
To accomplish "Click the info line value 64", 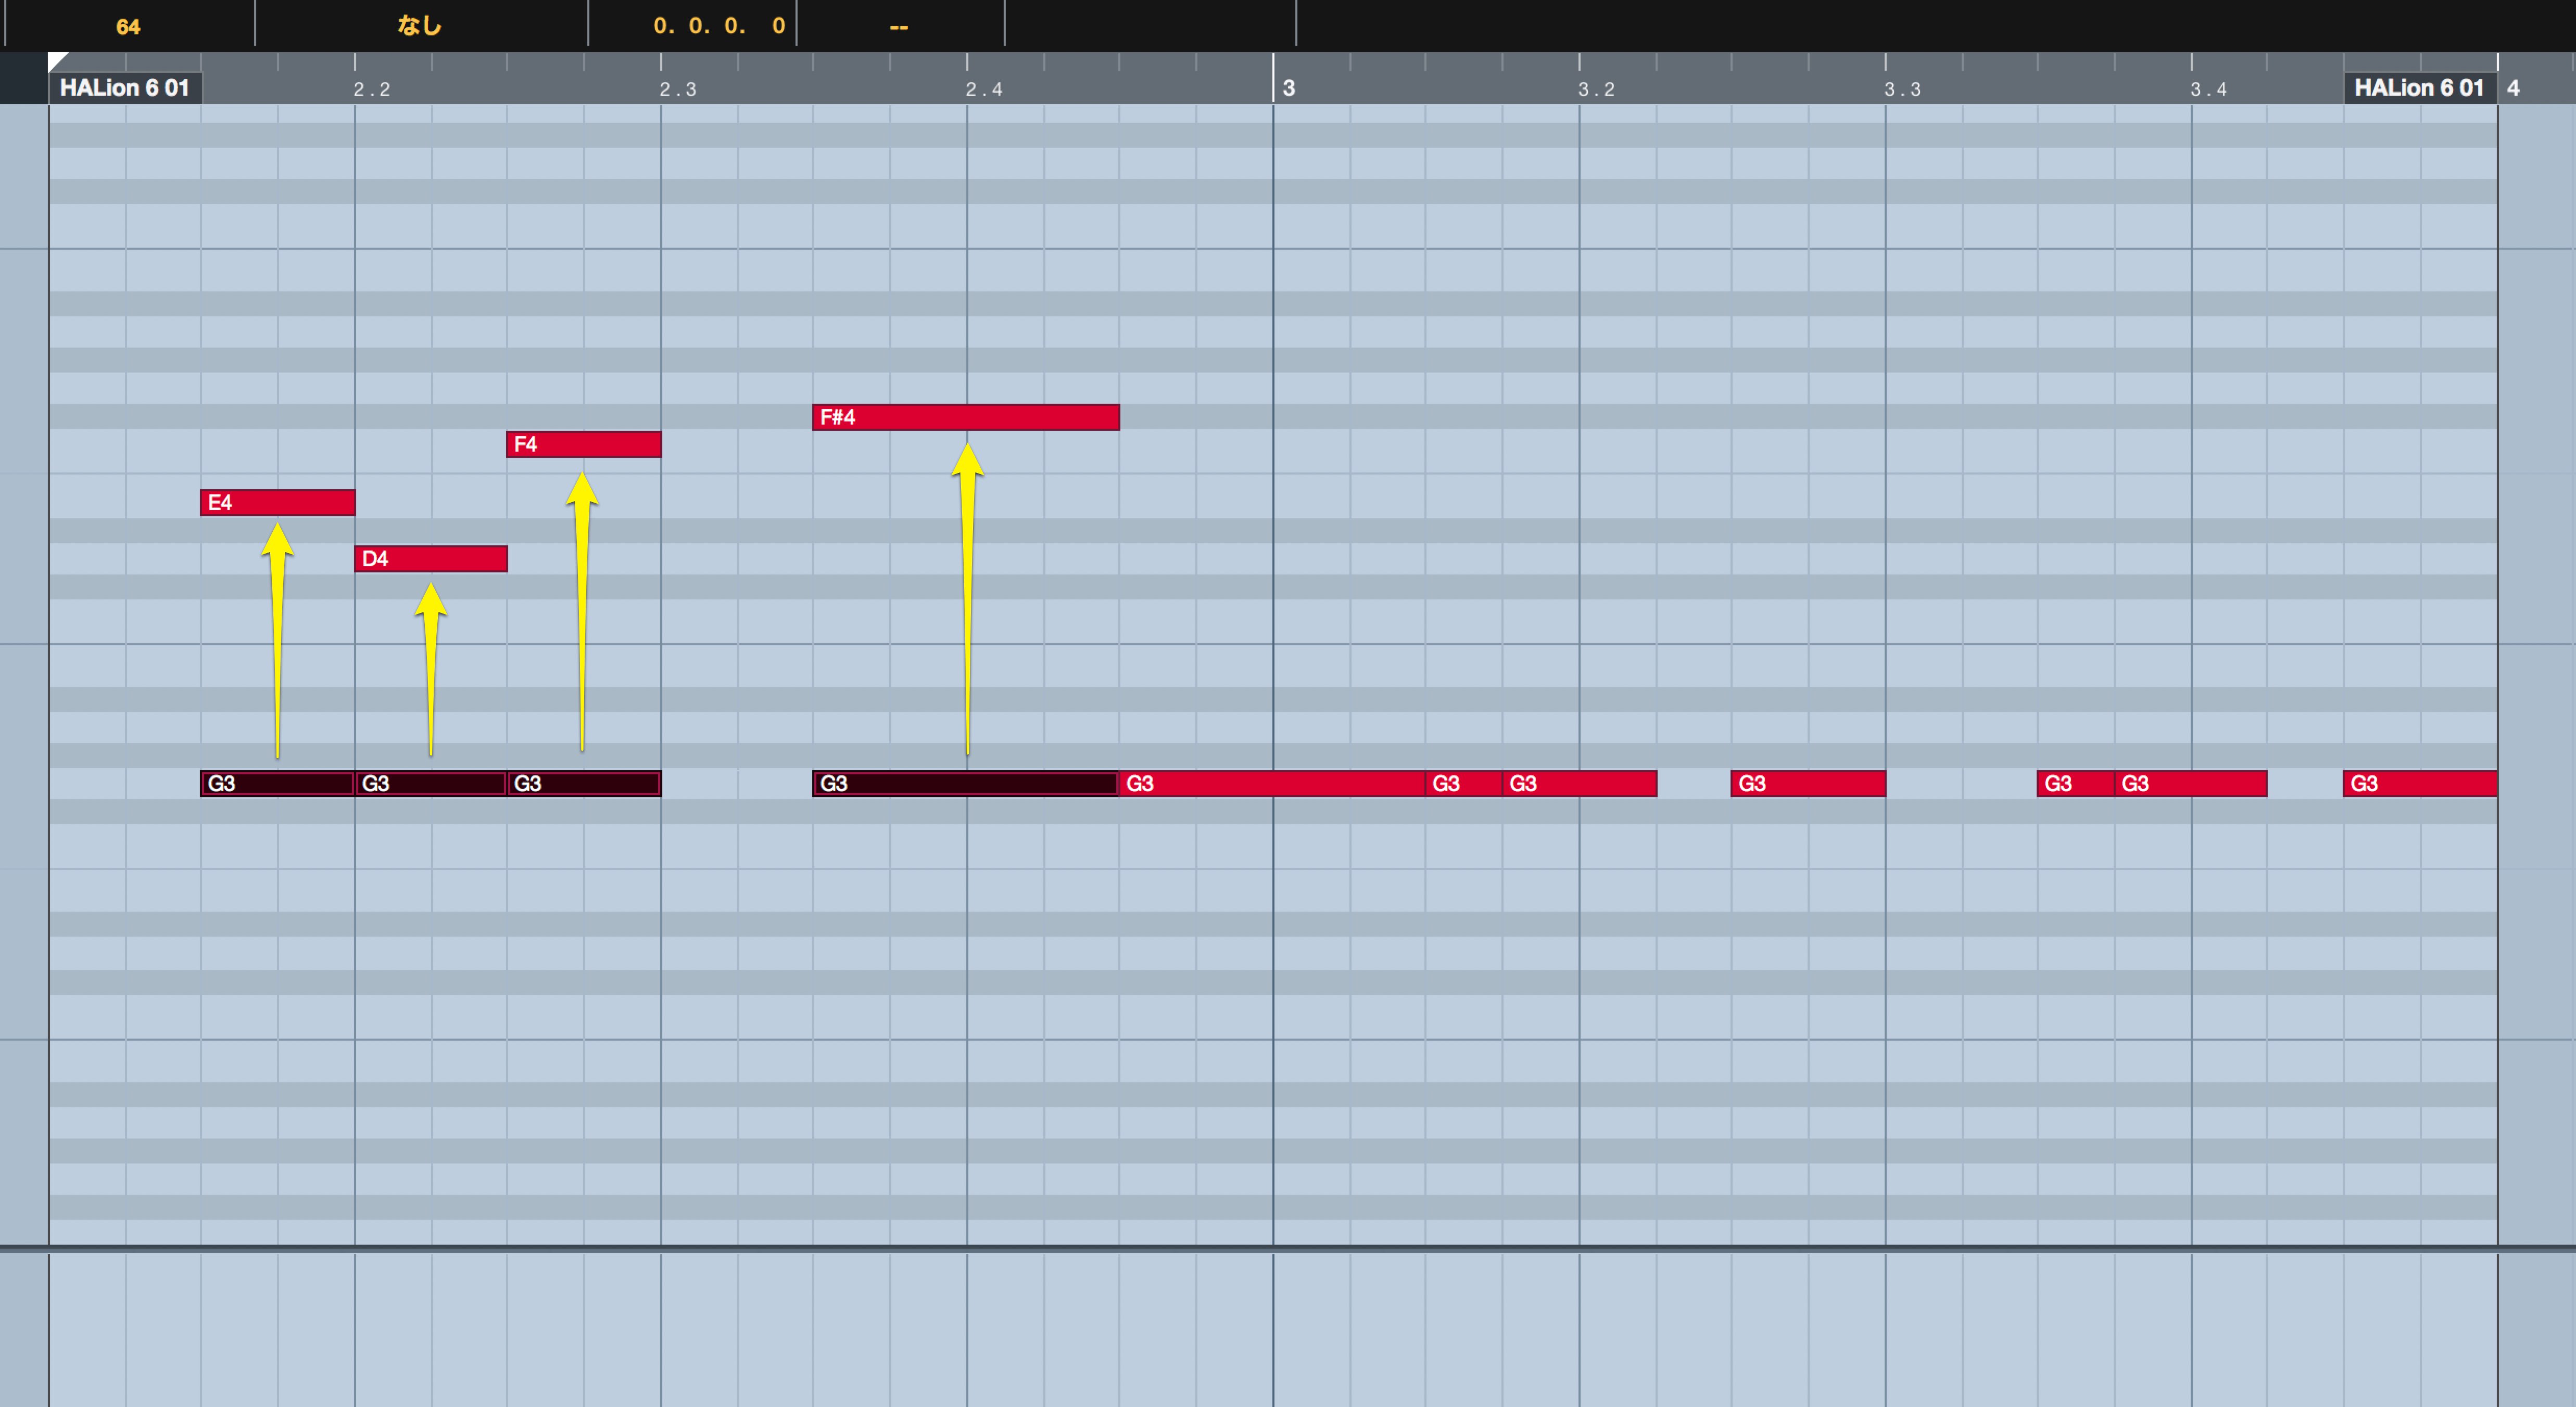I will pos(128,27).
